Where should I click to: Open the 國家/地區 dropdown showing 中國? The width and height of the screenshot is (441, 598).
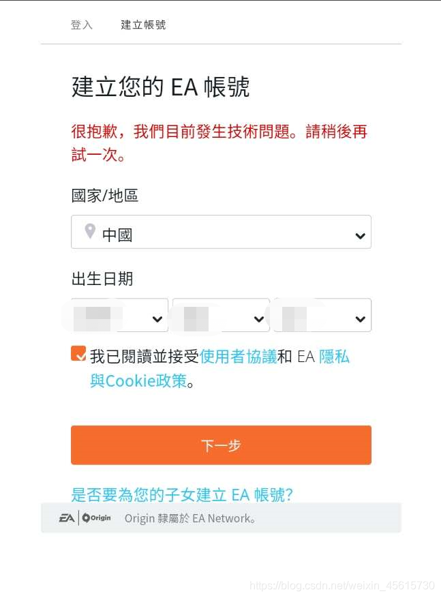click(221, 232)
